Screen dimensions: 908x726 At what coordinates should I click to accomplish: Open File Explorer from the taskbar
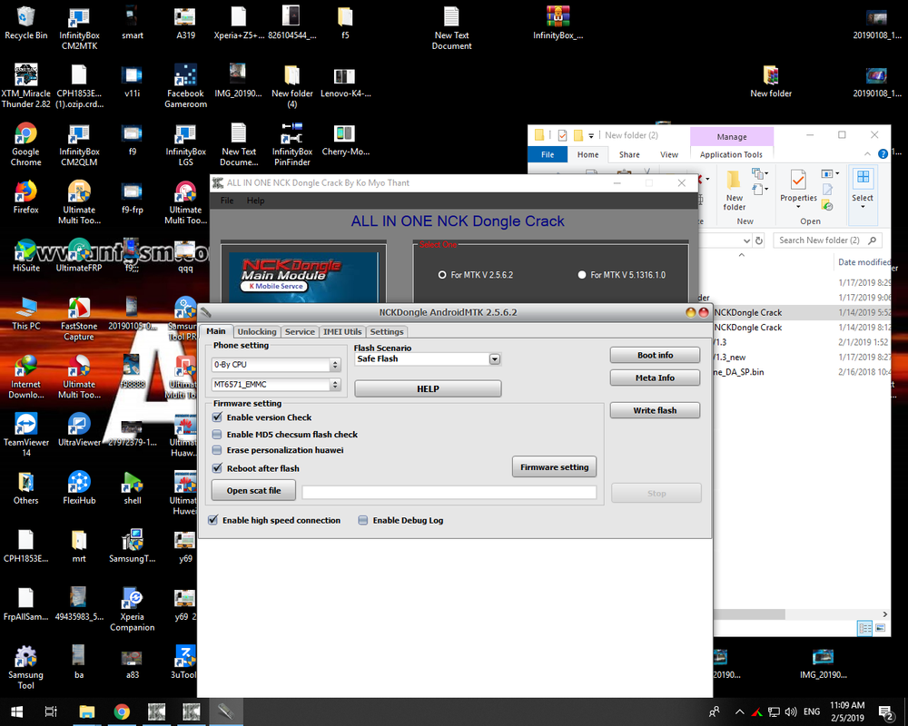click(x=87, y=711)
